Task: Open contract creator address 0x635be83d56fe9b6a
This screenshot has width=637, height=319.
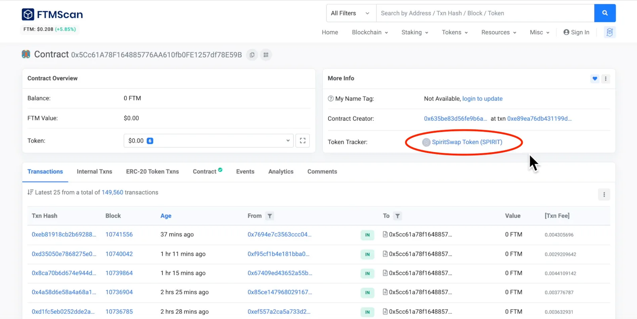Action: [455, 119]
